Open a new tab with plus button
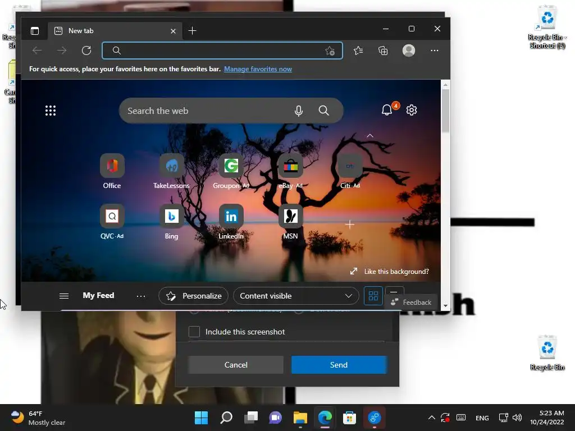Screen dimensions: 575x431 [192, 31]
